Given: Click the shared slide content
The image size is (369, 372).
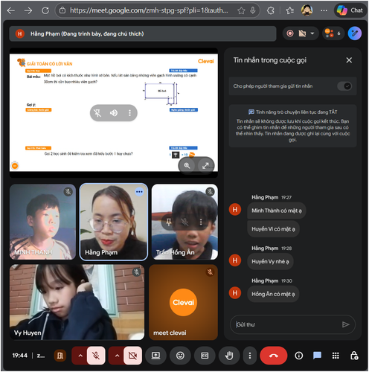Looking at the screenshot, I should pyautogui.click(x=114, y=113).
